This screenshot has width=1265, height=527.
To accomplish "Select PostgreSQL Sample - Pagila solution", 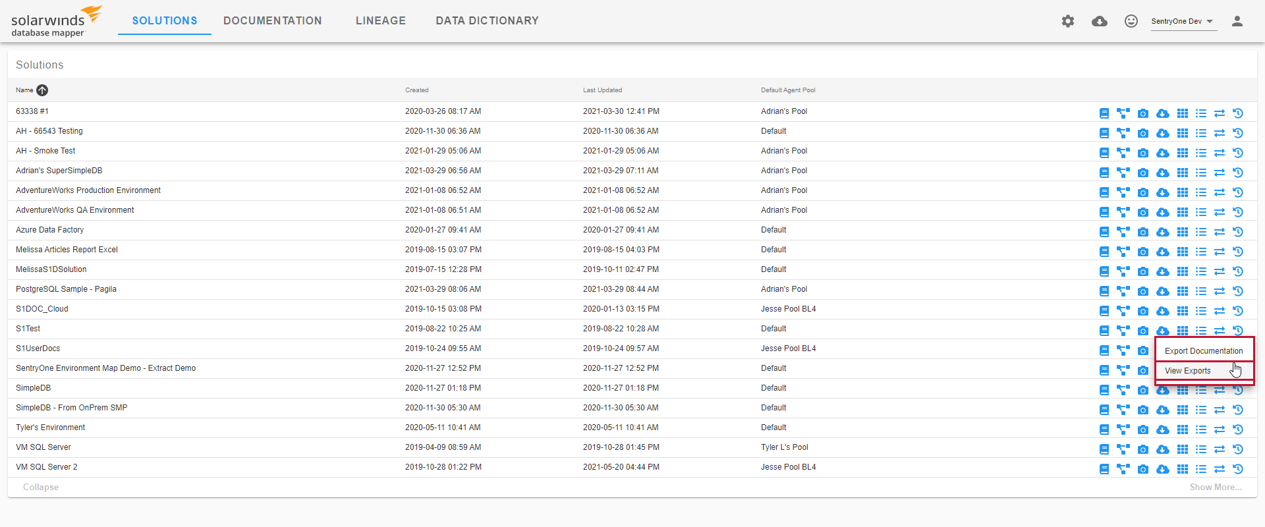I will [66, 289].
